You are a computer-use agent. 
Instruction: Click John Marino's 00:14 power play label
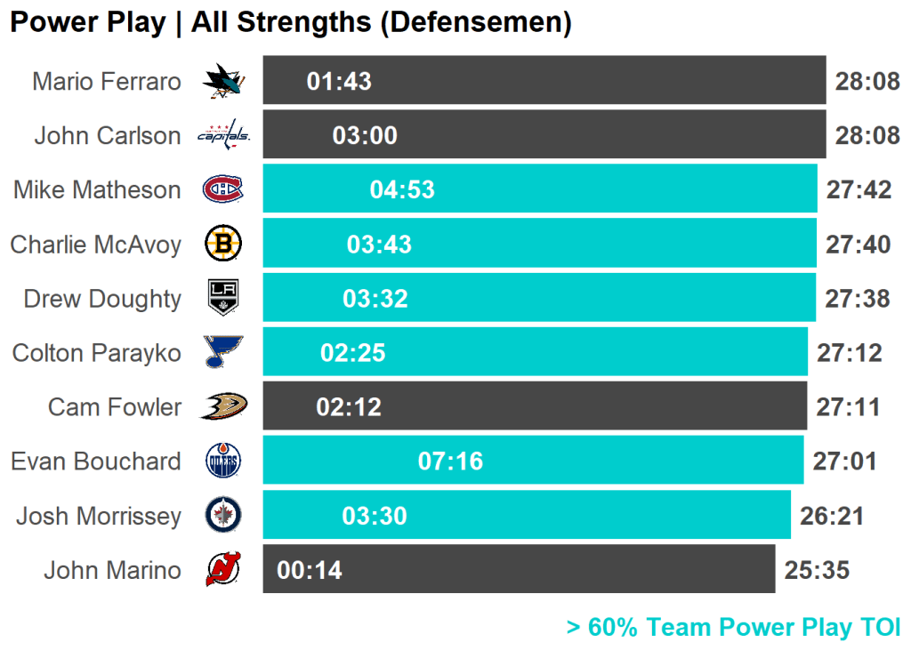[x=310, y=570]
